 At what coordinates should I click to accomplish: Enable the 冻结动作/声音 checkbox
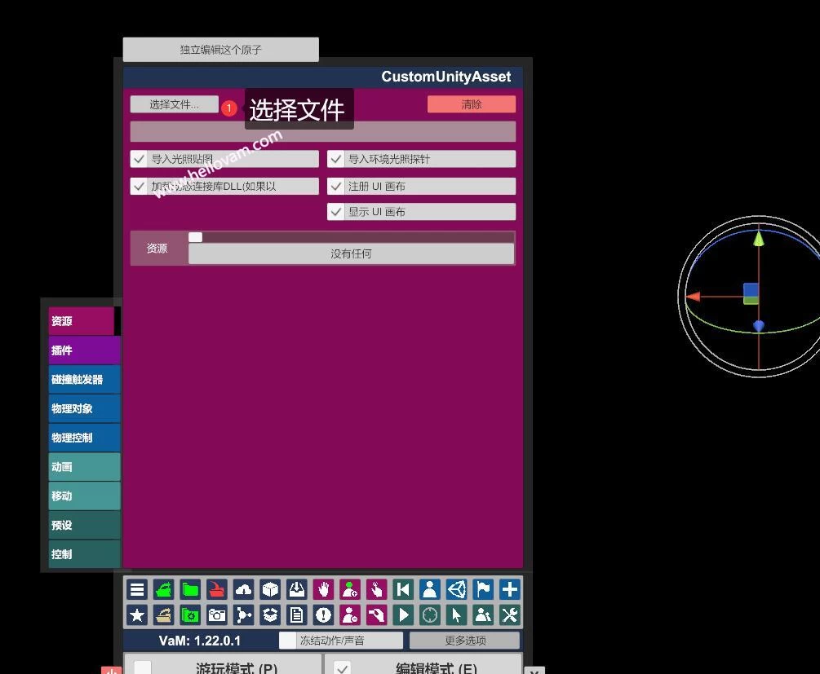288,641
